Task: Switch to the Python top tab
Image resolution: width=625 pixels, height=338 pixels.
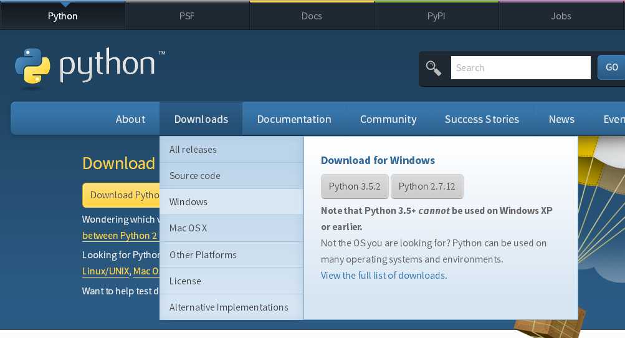Action: [x=62, y=16]
